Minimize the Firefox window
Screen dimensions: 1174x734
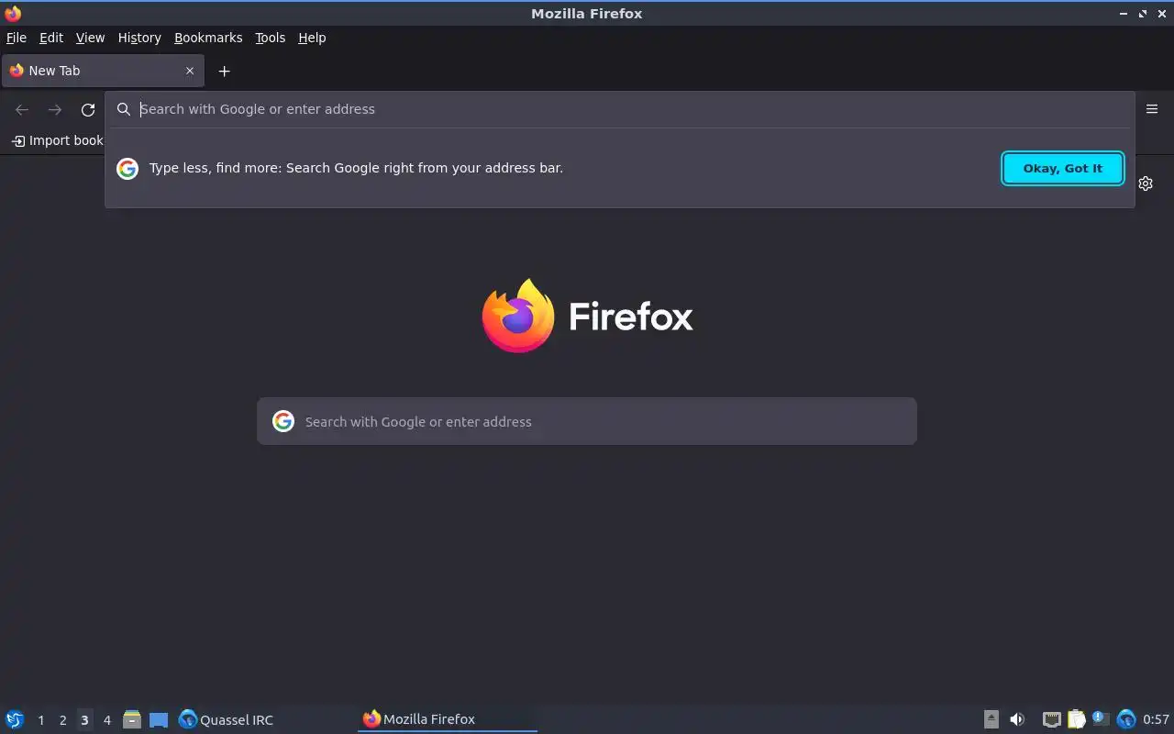click(x=1124, y=14)
